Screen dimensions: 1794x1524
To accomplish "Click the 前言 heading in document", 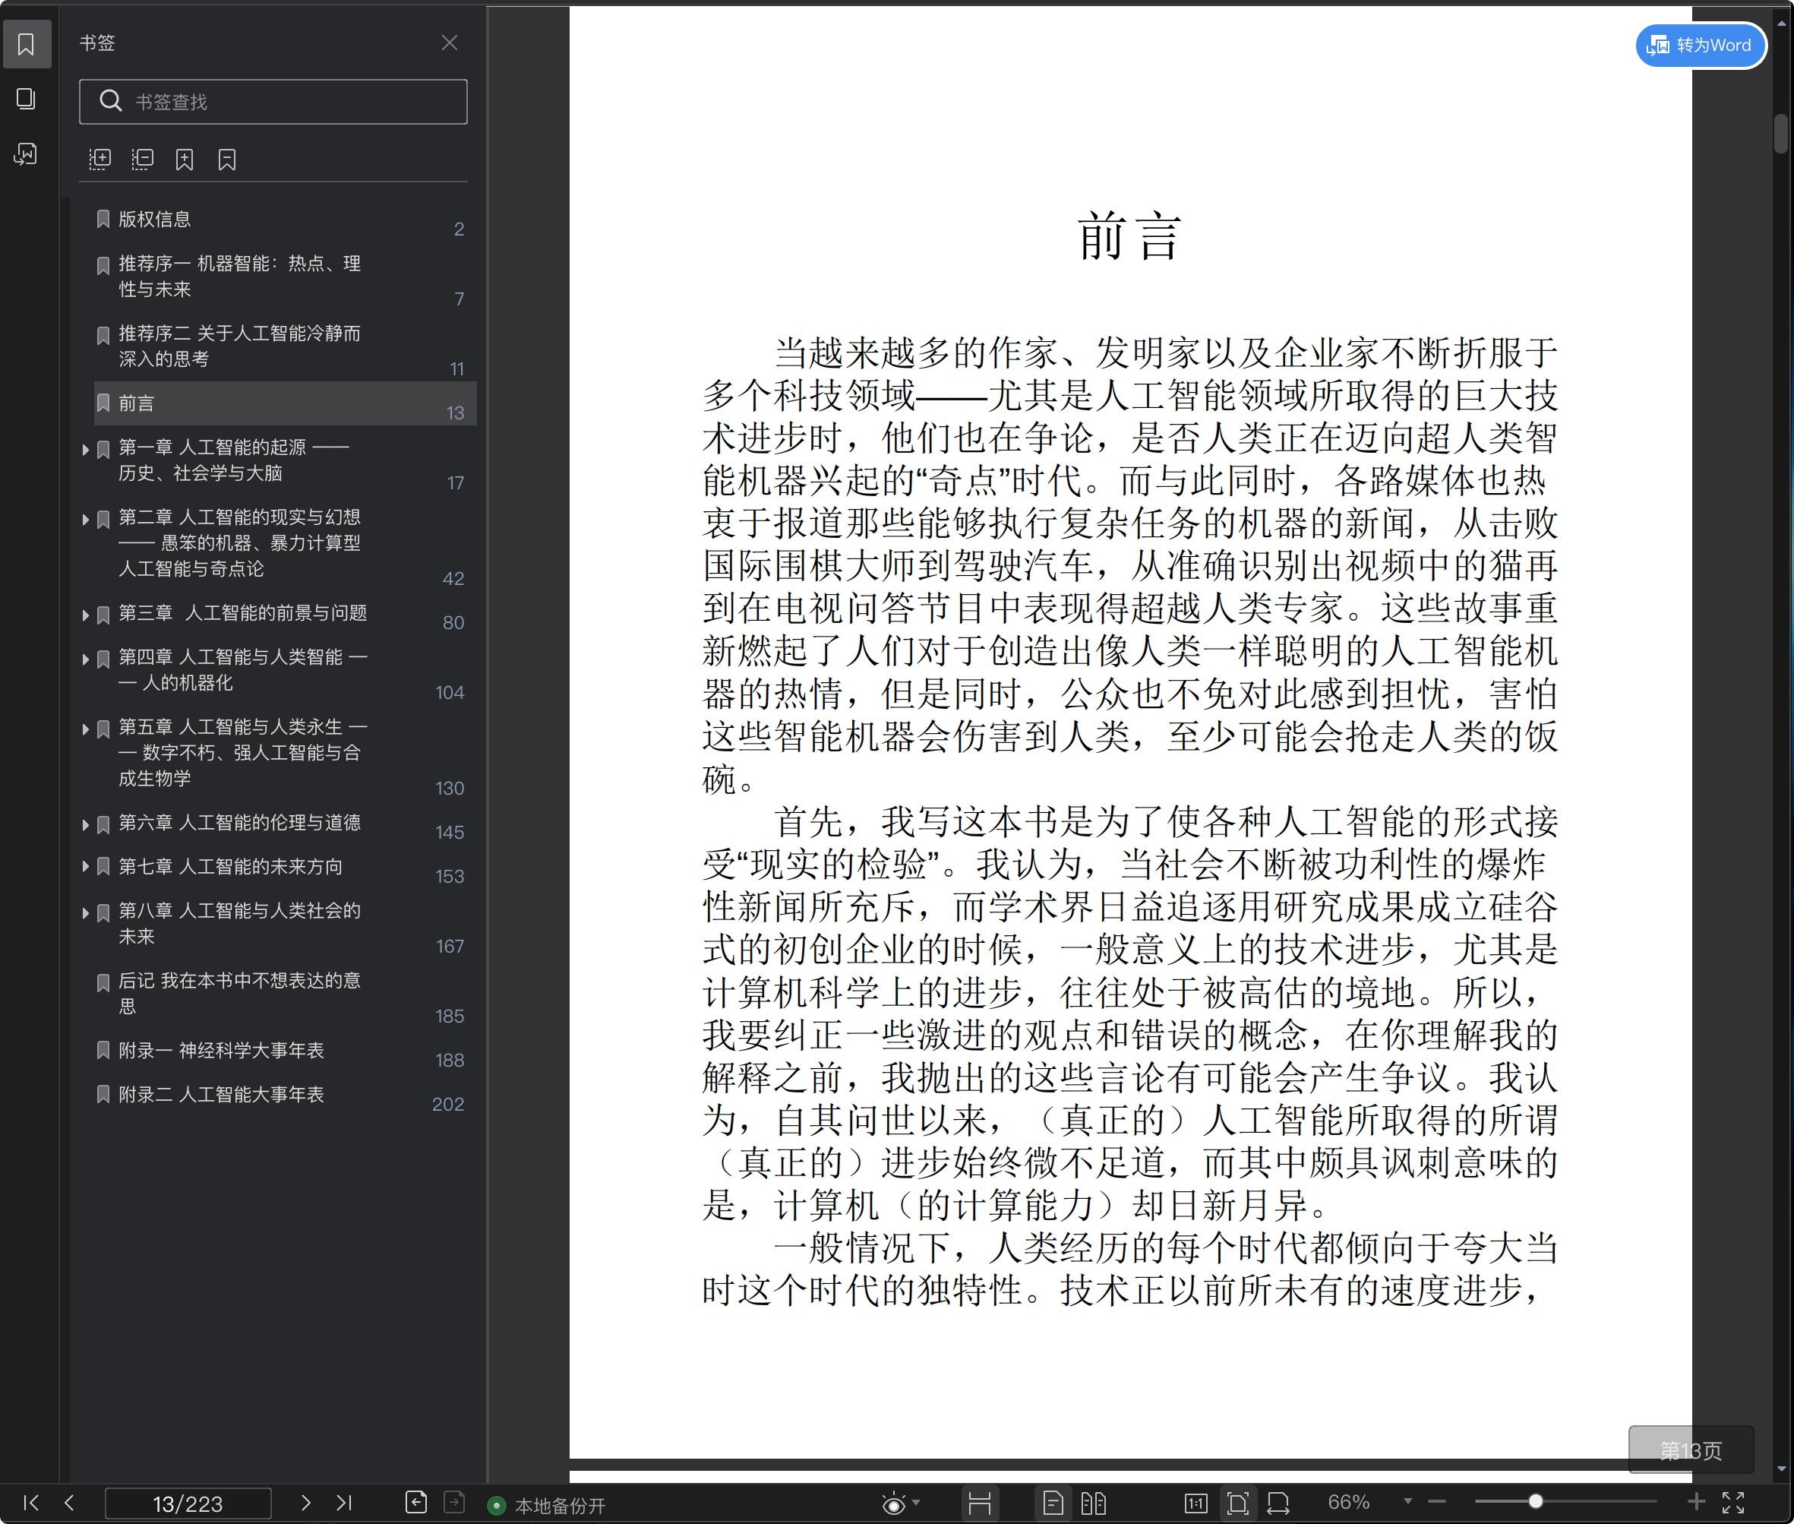I will [1129, 235].
